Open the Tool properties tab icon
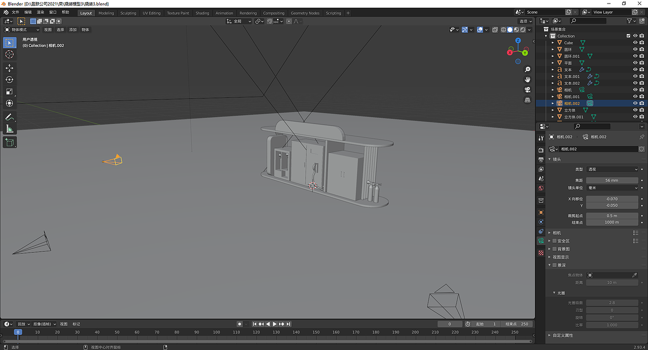Screen dimensions: 648x350 point(541,138)
